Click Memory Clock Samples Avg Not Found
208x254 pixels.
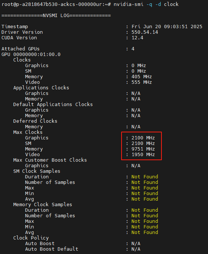click(145, 232)
